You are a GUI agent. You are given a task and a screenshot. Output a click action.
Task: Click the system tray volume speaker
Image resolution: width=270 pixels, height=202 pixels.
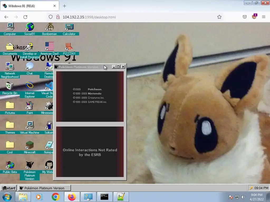coord(243,197)
